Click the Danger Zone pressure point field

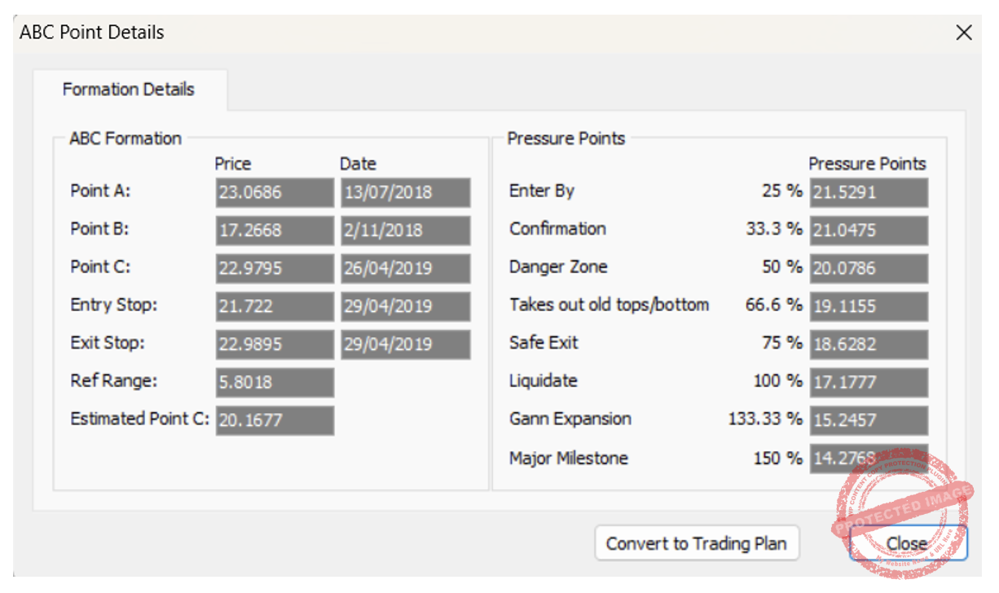tap(869, 269)
